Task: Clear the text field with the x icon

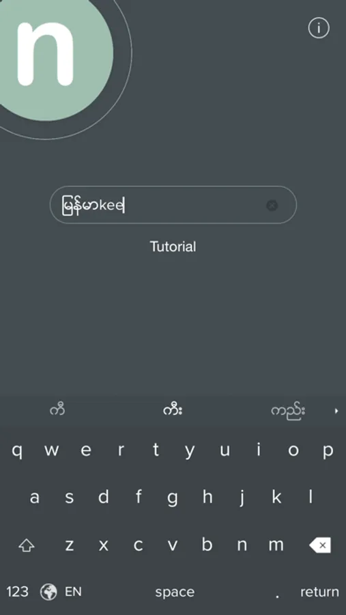Action: (272, 205)
